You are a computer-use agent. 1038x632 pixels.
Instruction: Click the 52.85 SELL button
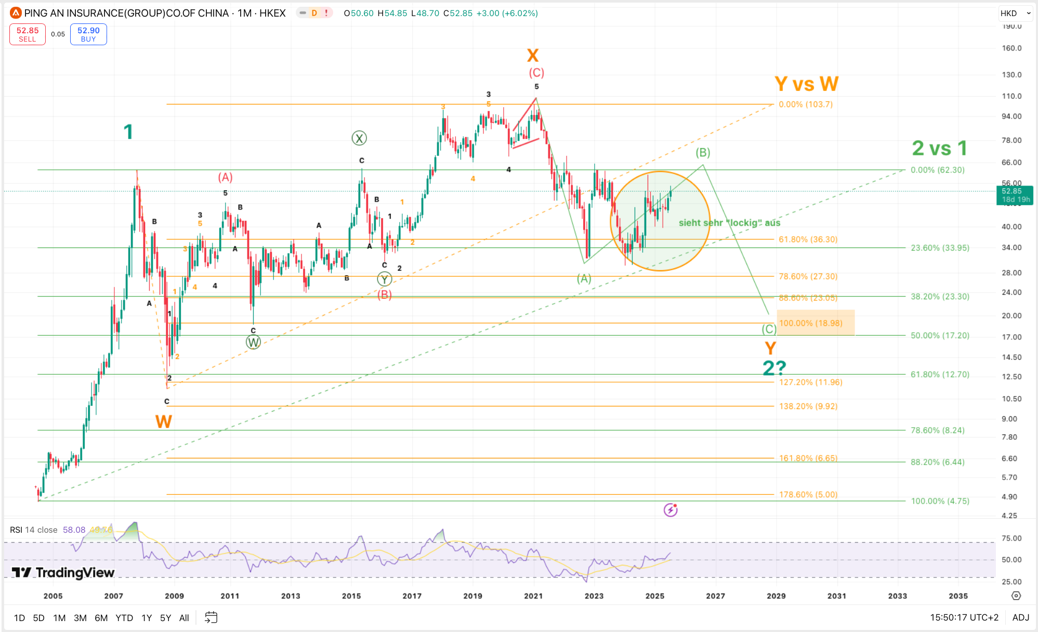[x=28, y=34]
